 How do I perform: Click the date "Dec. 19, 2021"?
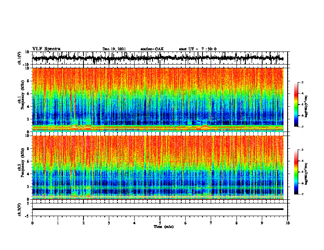[114, 49]
